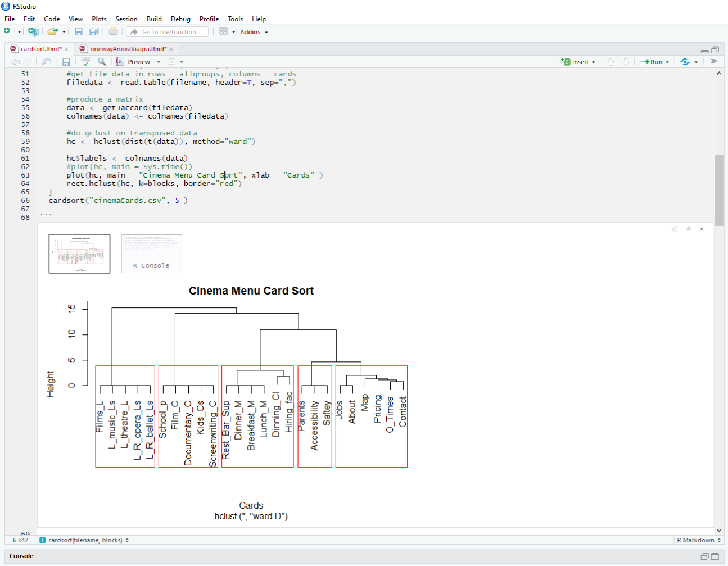The width and height of the screenshot is (728, 566).
Task: Click editor scrollbar down arrow
Action: pyautogui.click(x=719, y=530)
